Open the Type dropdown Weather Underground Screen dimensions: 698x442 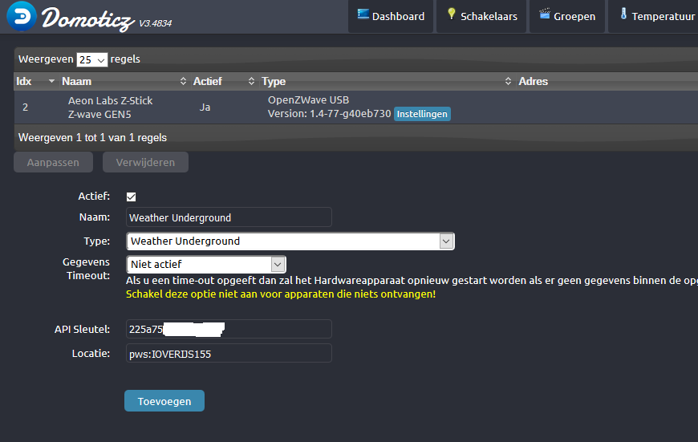click(x=290, y=241)
